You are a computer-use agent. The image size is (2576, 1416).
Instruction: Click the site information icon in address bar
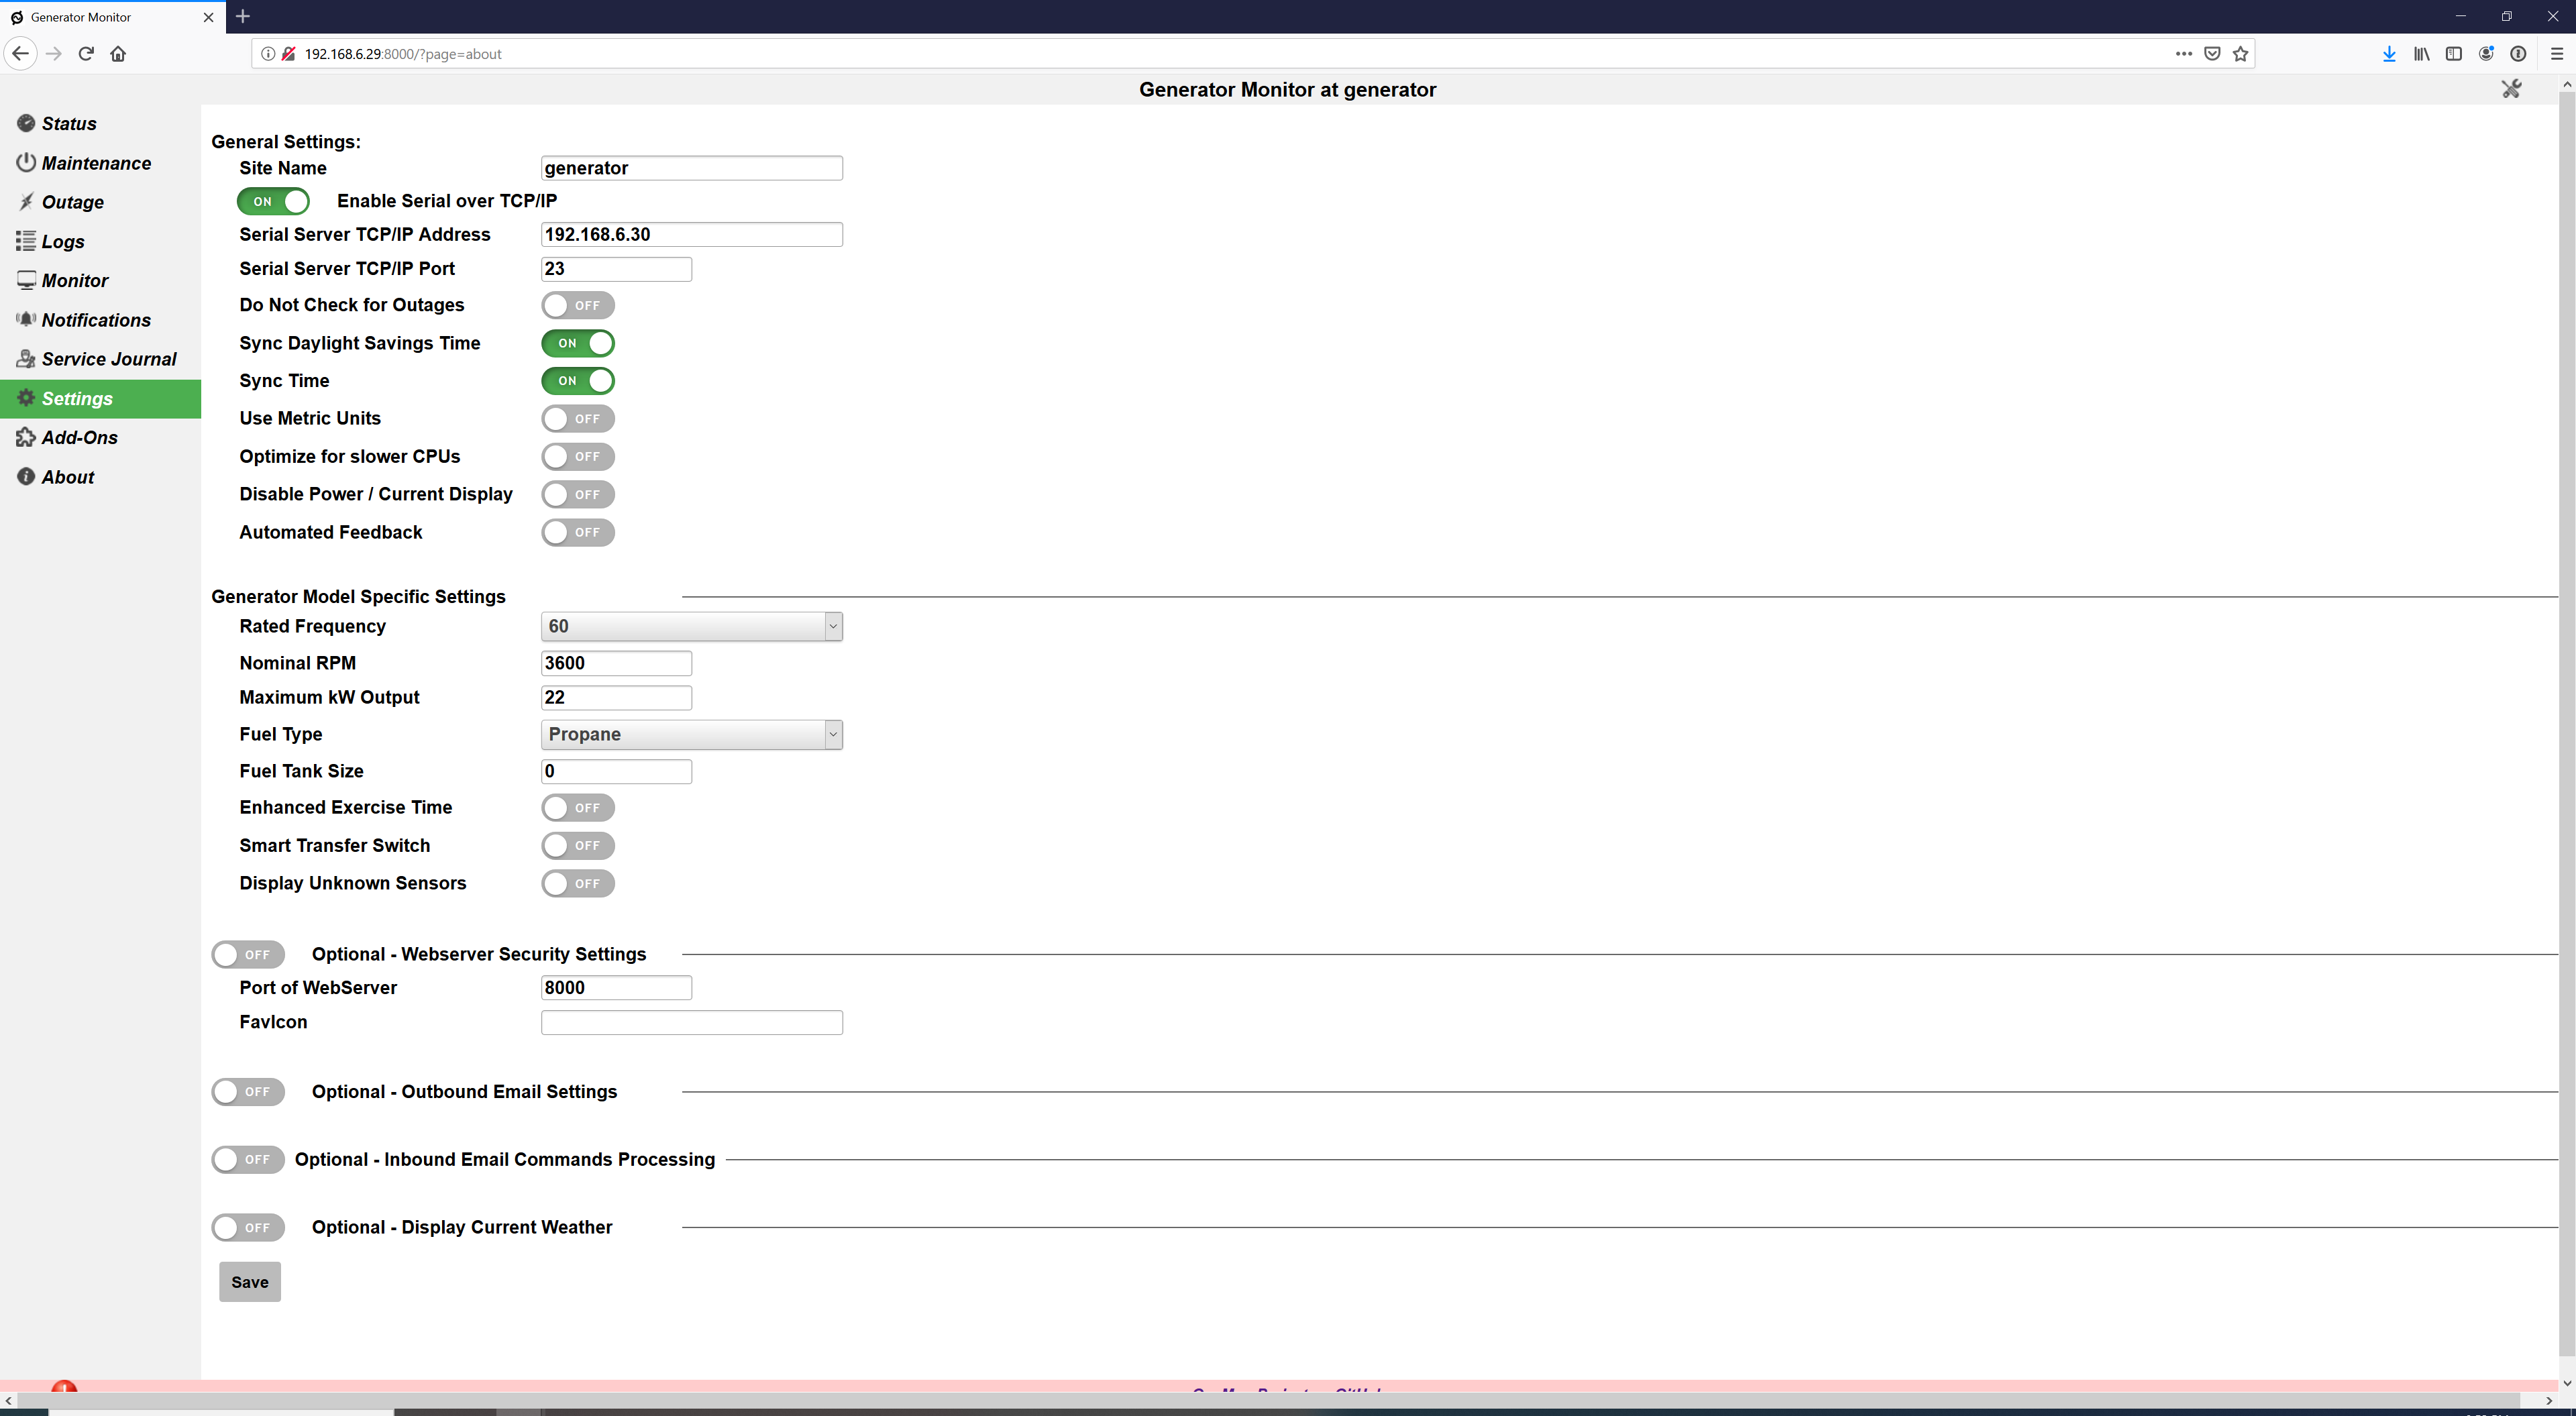coord(268,54)
